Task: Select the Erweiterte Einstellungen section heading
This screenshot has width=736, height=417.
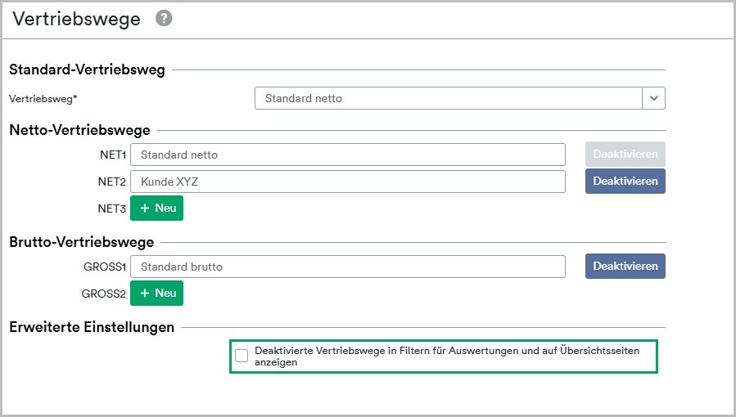Action: (92, 326)
